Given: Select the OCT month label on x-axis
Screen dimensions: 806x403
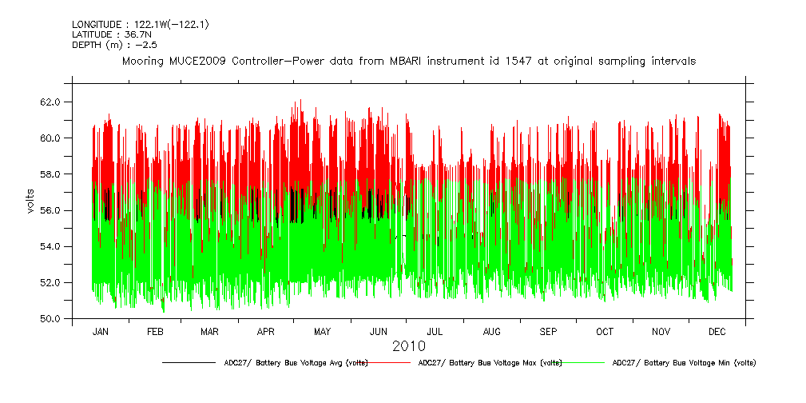Looking at the screenshot, I should coord(605,331).
